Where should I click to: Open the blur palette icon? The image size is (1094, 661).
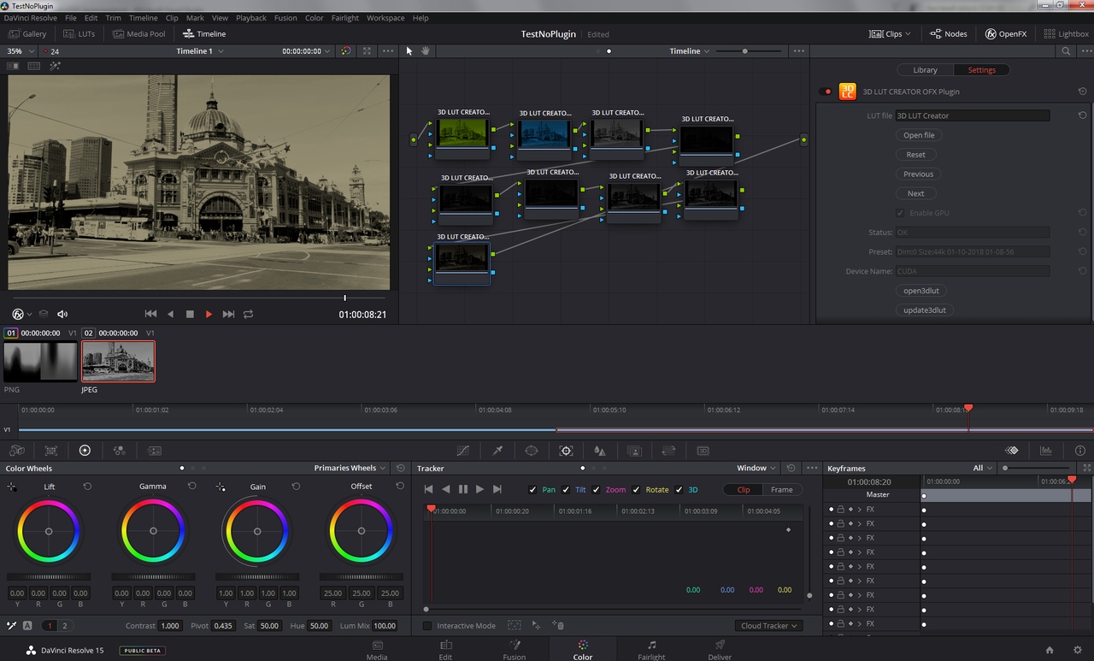click(x=600, y=451)
